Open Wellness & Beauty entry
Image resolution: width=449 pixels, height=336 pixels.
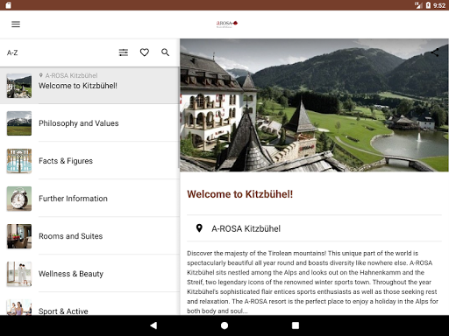click(89, 274)
